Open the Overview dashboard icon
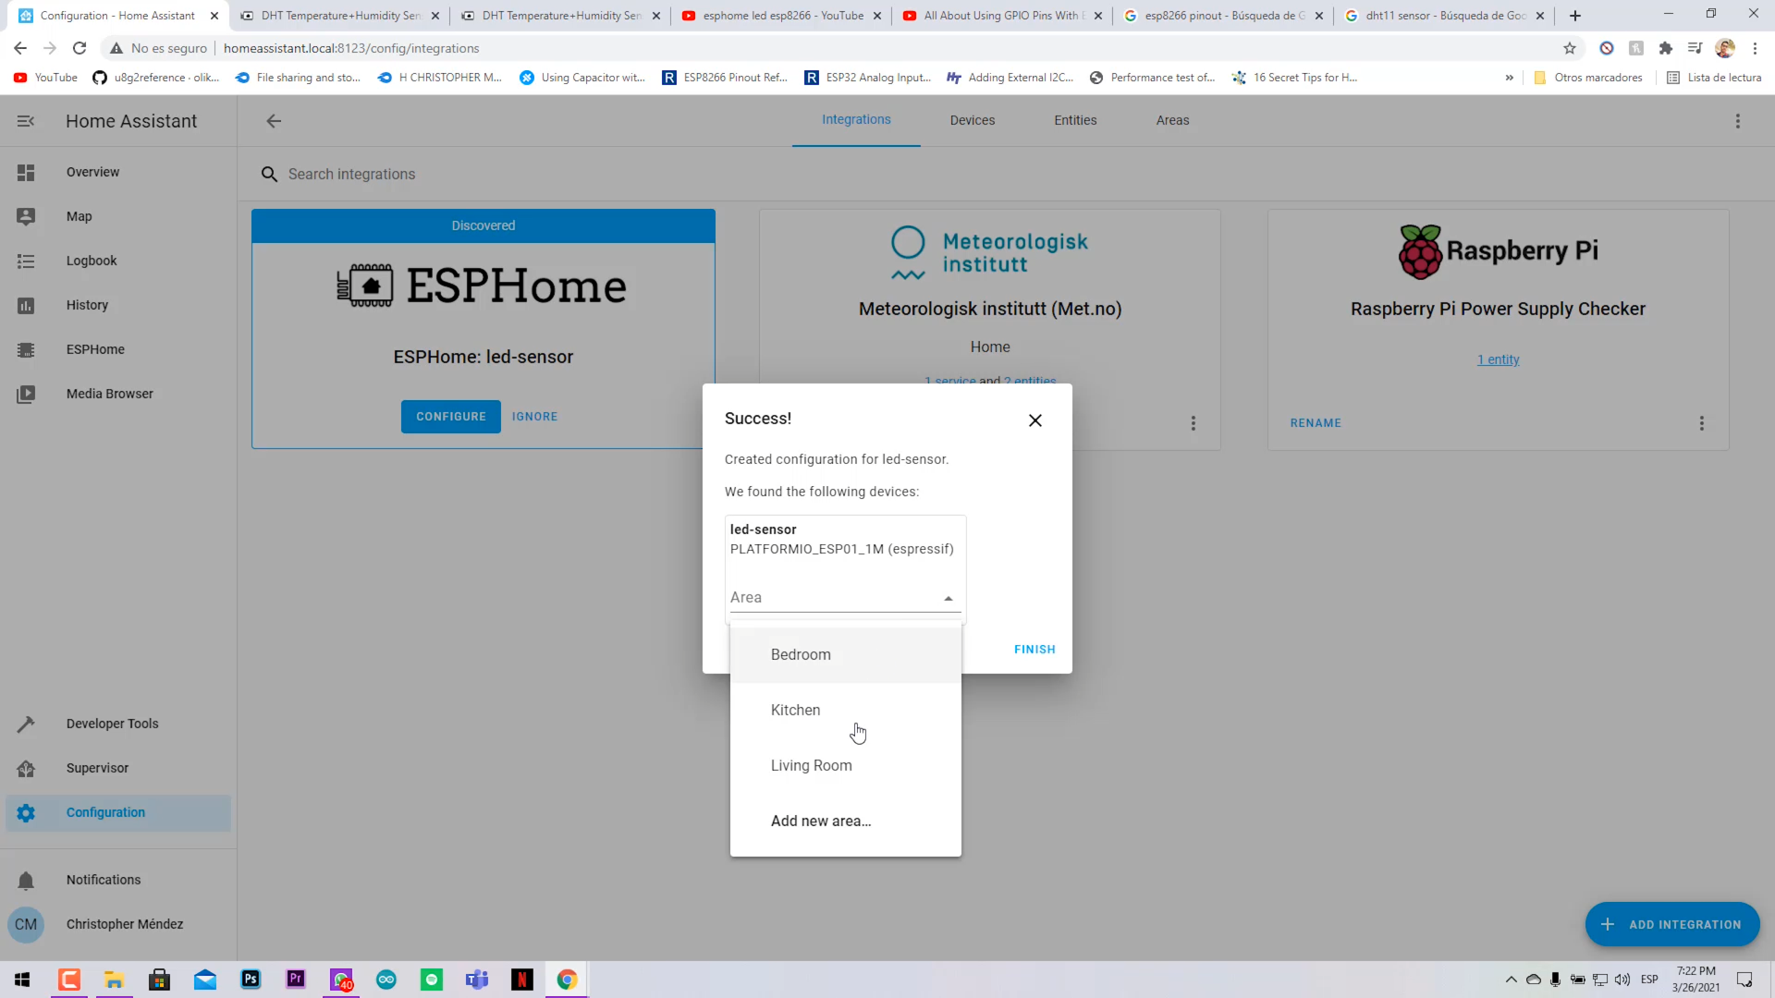Viewport: 1775px width, 998px height. [x=26, y=173]
